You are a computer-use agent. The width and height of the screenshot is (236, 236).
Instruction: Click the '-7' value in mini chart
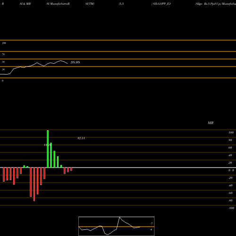coord(152,224)
